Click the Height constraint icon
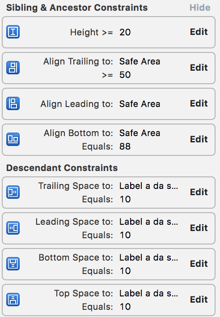The width and height of the screenshot is (220, 317). pos(13,32)
